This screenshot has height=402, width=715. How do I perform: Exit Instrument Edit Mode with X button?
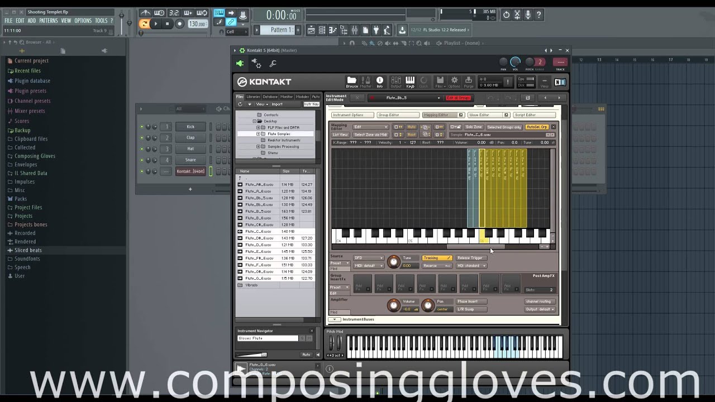357,98
